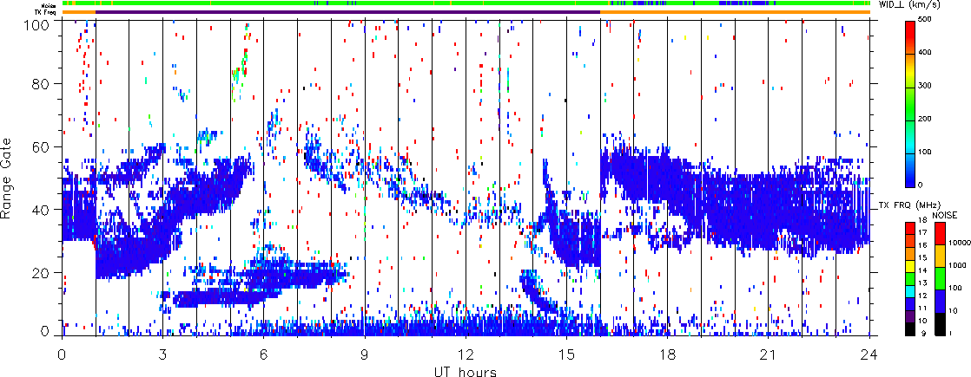This screenshot has height=377, width=971.
Task: Click x-axis tick label 18
Action: 668,354
